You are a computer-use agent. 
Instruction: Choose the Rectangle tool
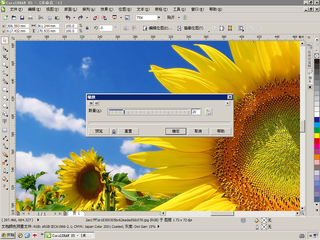pyautogui.click(x=5, y=89)
